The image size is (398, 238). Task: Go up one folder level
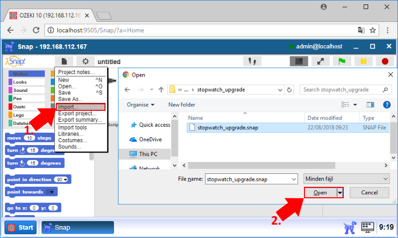tap(161, 90)
